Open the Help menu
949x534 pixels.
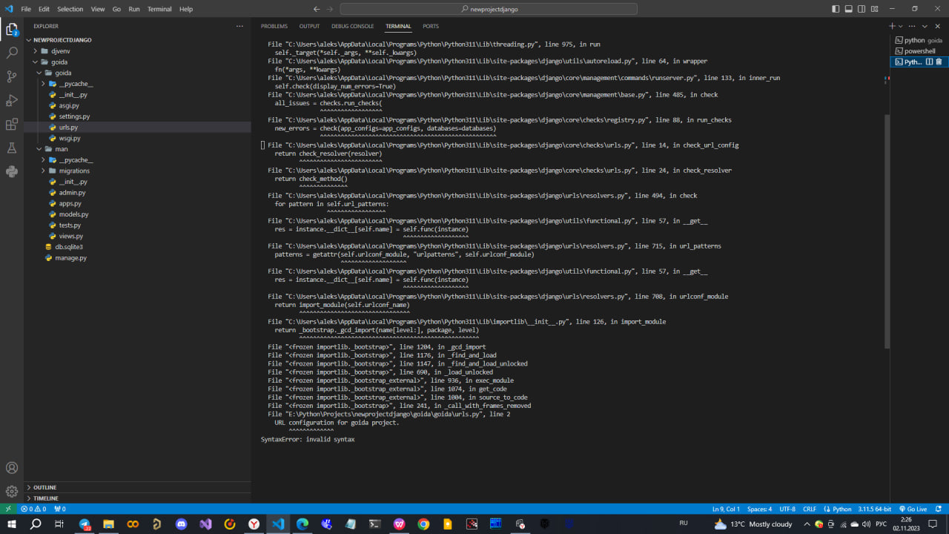186,9
